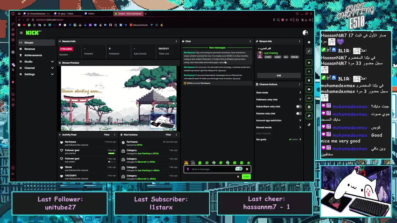The height and width of the screenshot is (223, 397).
Task: Open the Session Info panel options menu
Action: [x=176, y=41]
